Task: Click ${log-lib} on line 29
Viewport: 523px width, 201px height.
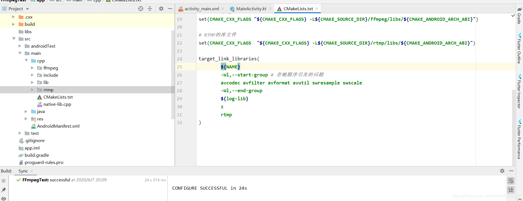Action: (x=235, y=99)
